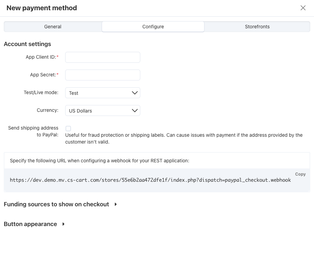This screenshot has height=253, width=314.
Task: Click the 'Specify the following URL' instruction
Action: [100, 161]
